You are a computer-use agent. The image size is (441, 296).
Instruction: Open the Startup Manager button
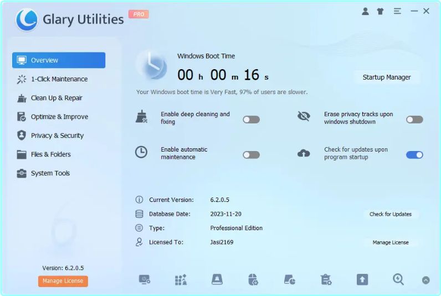[x=387, y=77]
